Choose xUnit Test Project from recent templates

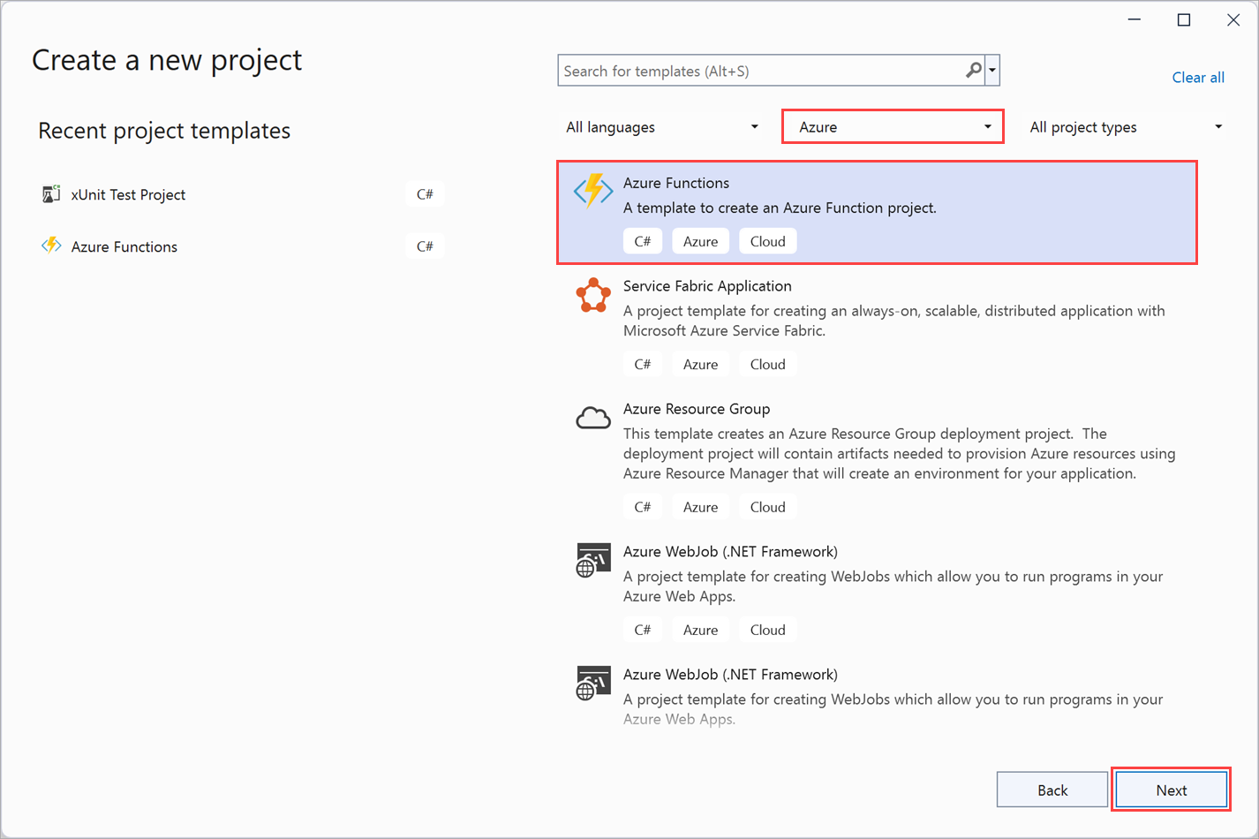click(x=129, y=194)
